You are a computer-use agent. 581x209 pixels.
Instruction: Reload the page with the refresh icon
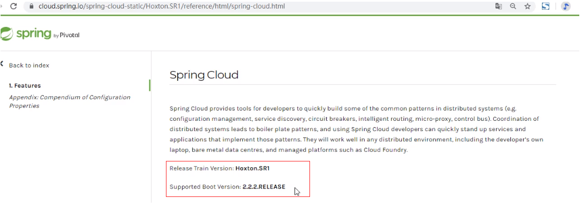pos(14,6)
